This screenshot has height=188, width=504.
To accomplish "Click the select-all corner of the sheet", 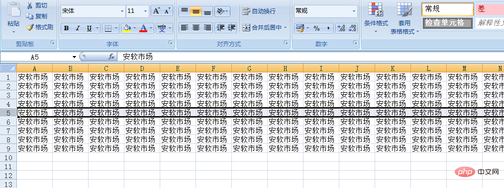I will click(x=8, y=68).
